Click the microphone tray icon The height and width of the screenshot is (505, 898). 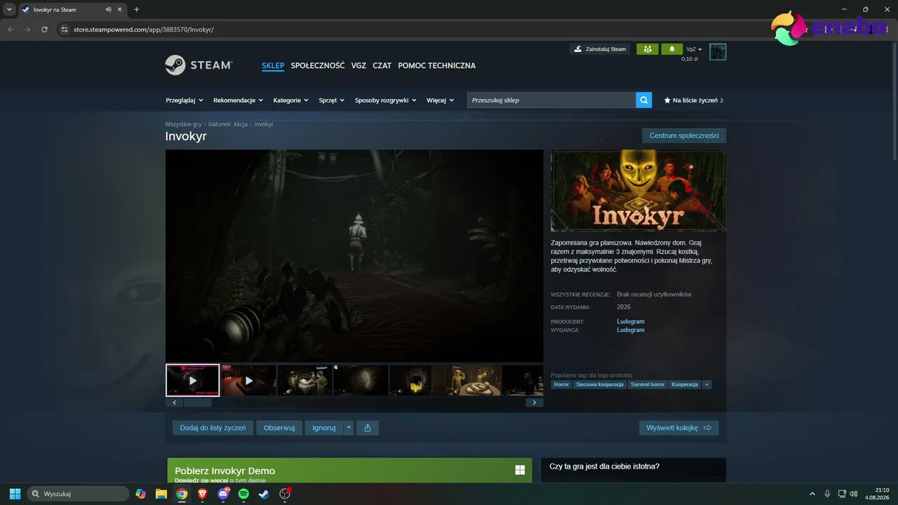(828, 494)
